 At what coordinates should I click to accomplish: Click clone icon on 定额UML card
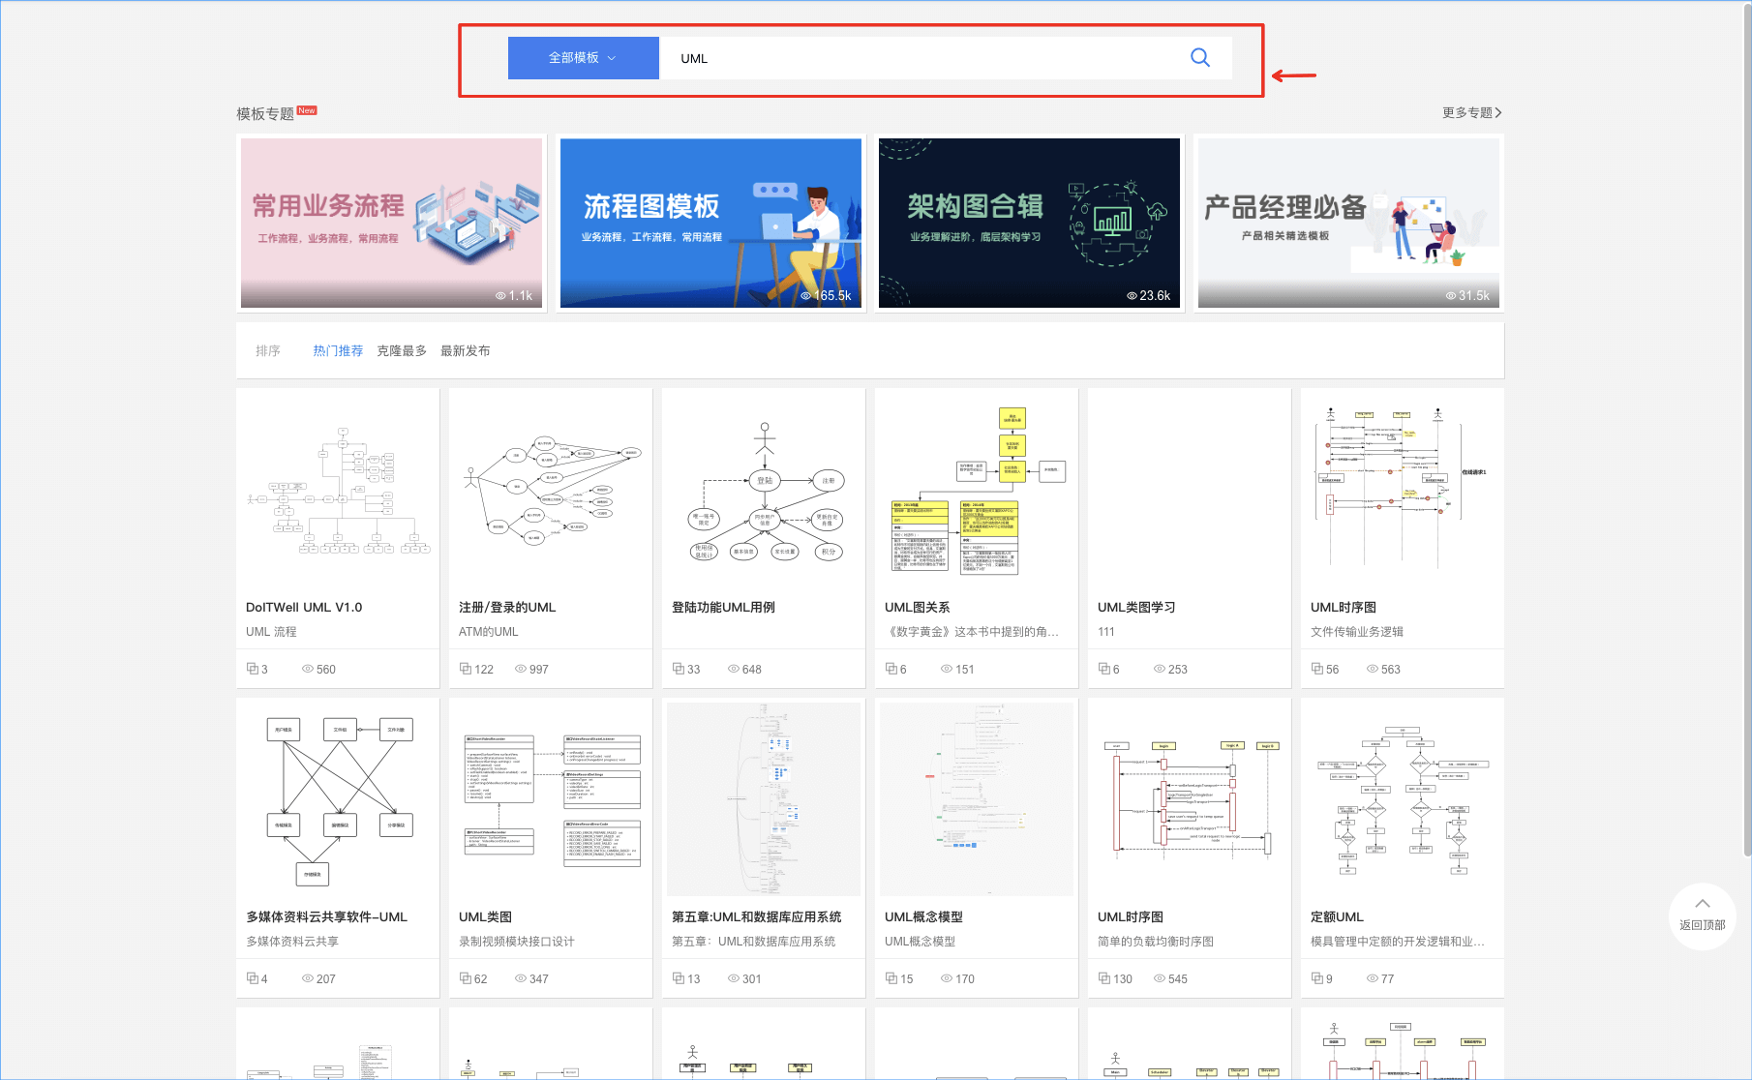pos(1316,978)
